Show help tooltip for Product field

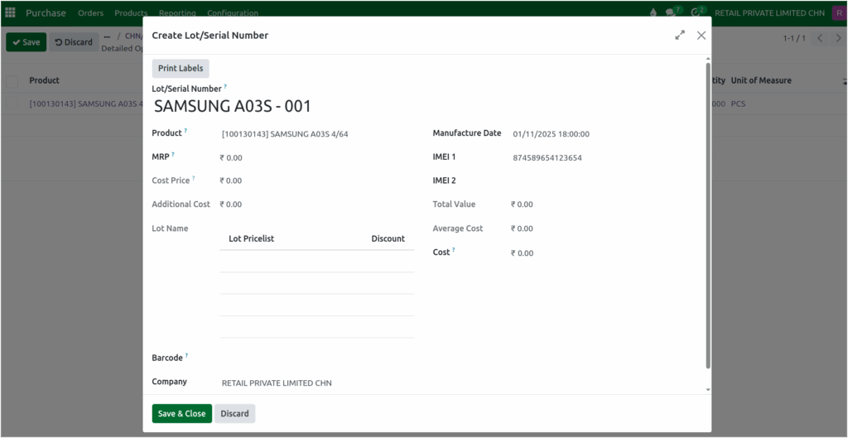(186, 131)
